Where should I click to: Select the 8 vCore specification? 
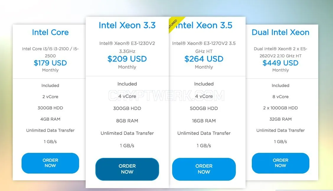(x=280, y=97)
